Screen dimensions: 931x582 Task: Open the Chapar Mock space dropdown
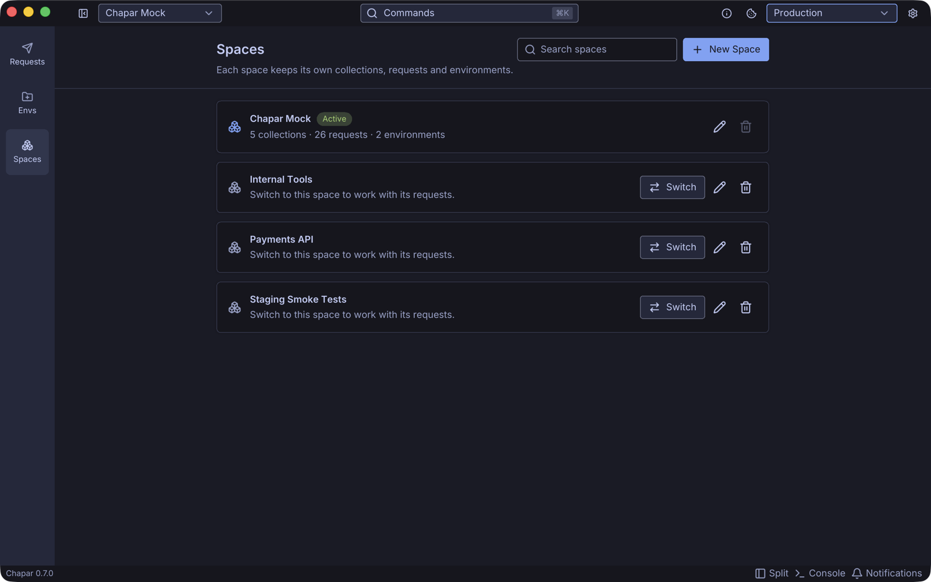point(160,13)
